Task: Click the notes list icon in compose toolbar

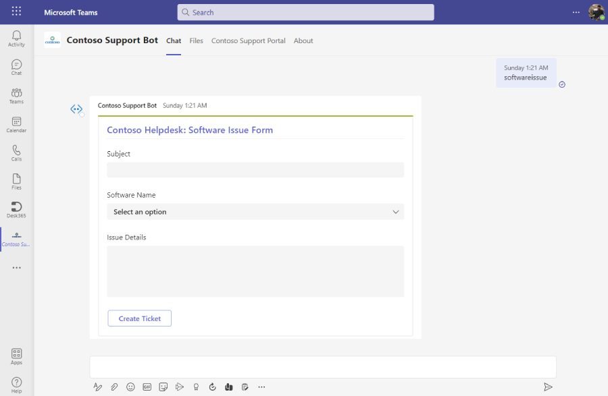Action: [245, 387]
